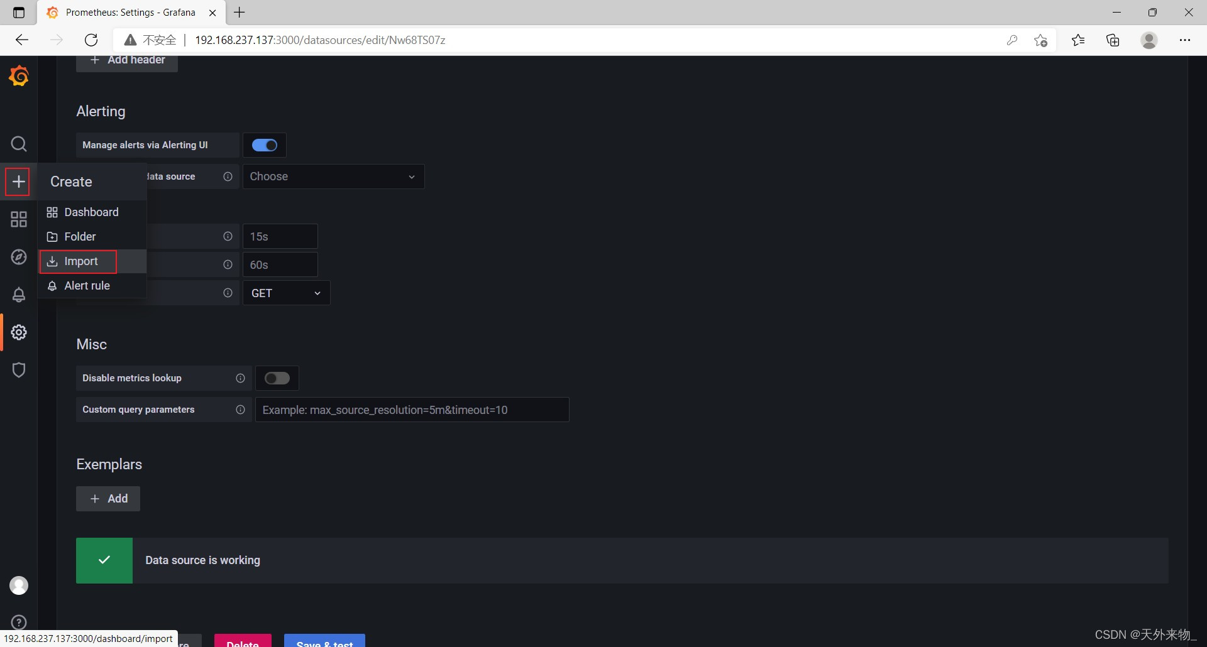Screen dimensions: 1207x647
Task: Open the browser Collections icon
Action: pyautogui.click(x=1113, y=40)
